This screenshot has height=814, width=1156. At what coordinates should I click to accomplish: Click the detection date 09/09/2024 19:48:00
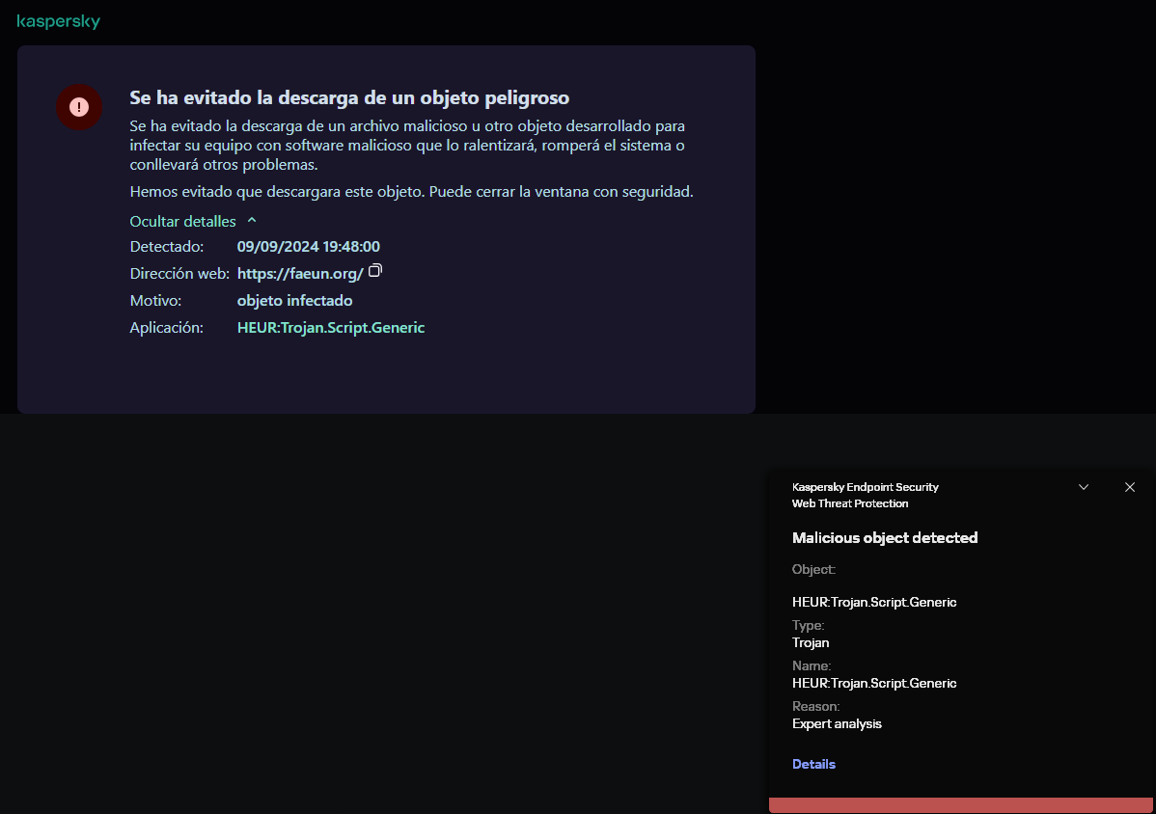point(308,246)
